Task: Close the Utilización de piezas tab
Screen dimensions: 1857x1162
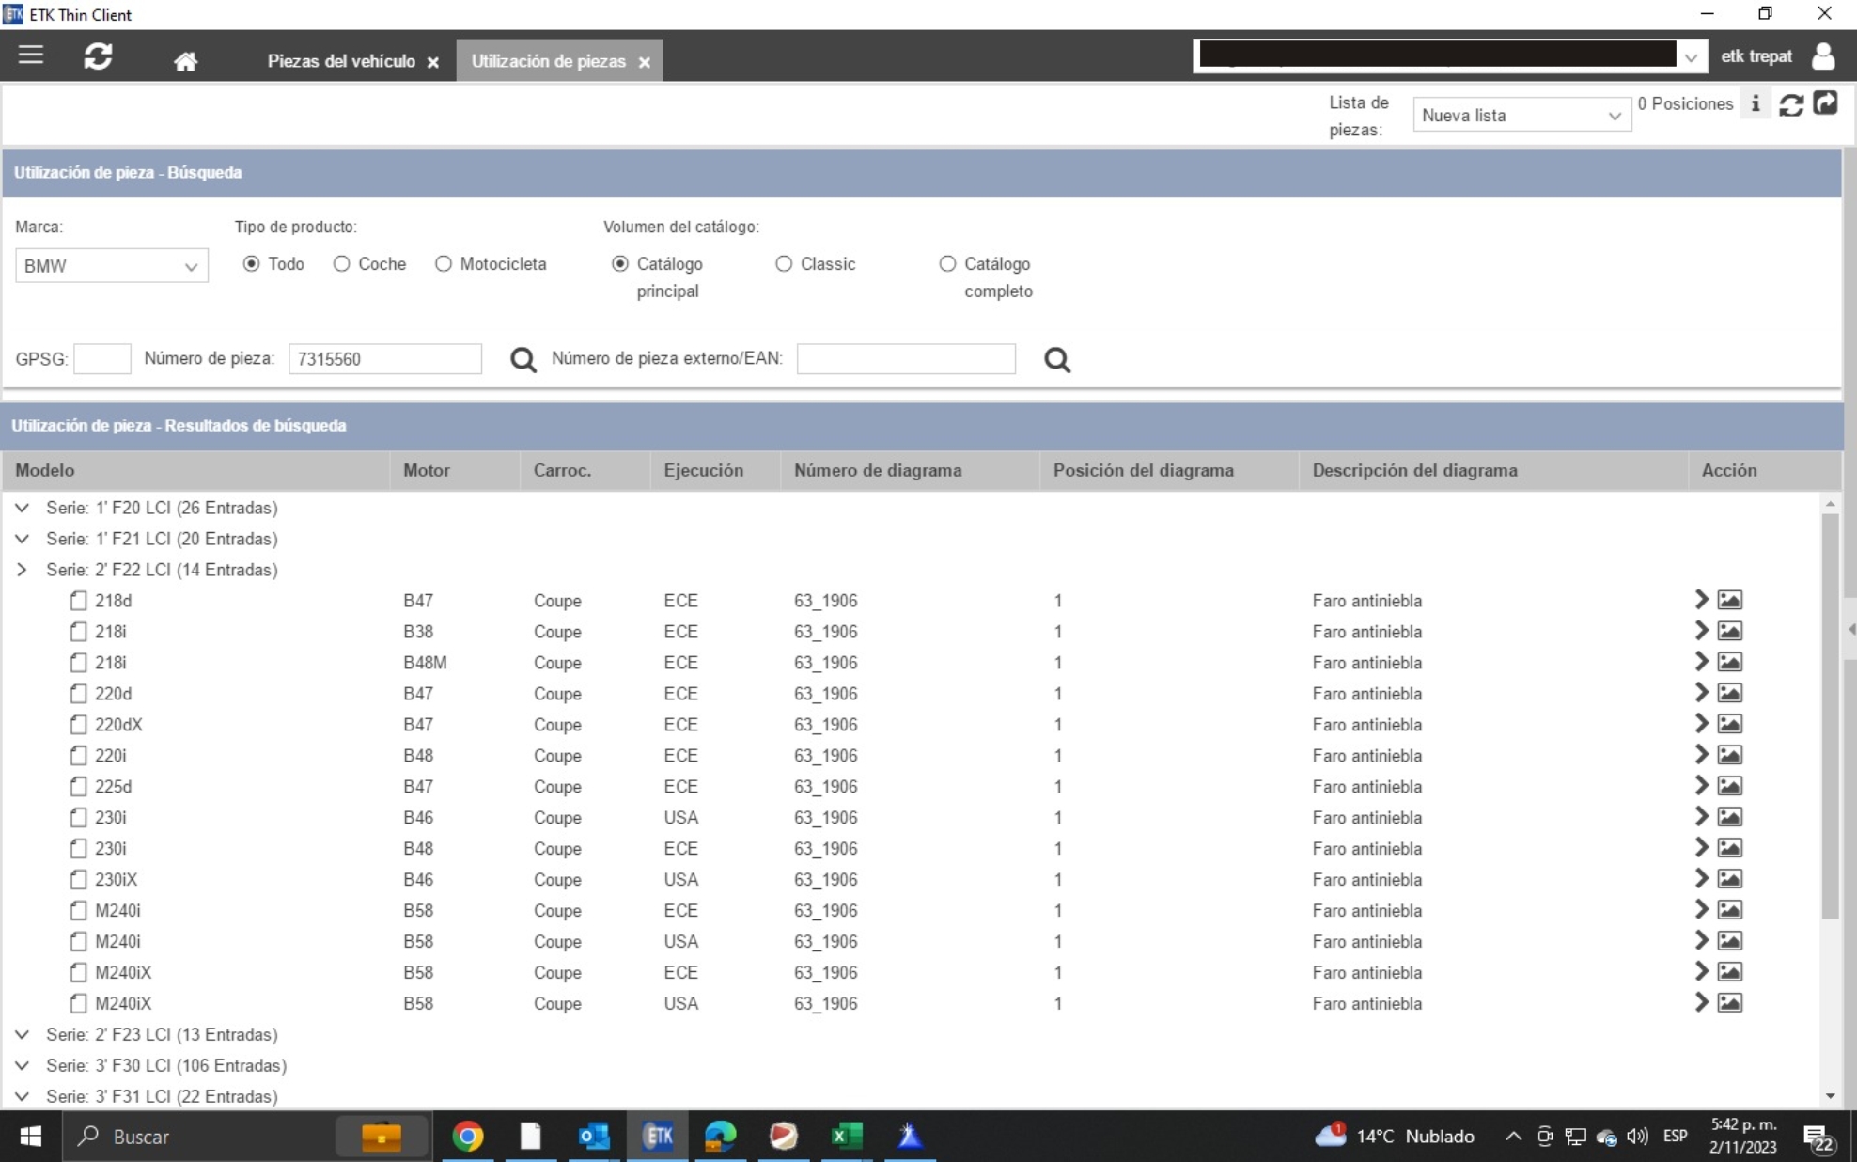Action: [x=645, y=62]
